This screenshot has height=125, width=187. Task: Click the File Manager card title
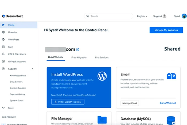(62, 118)
